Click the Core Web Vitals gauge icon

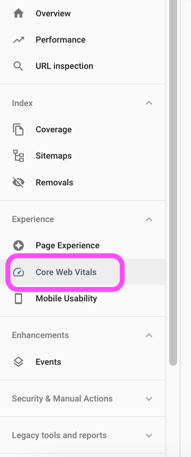[18, 272]
